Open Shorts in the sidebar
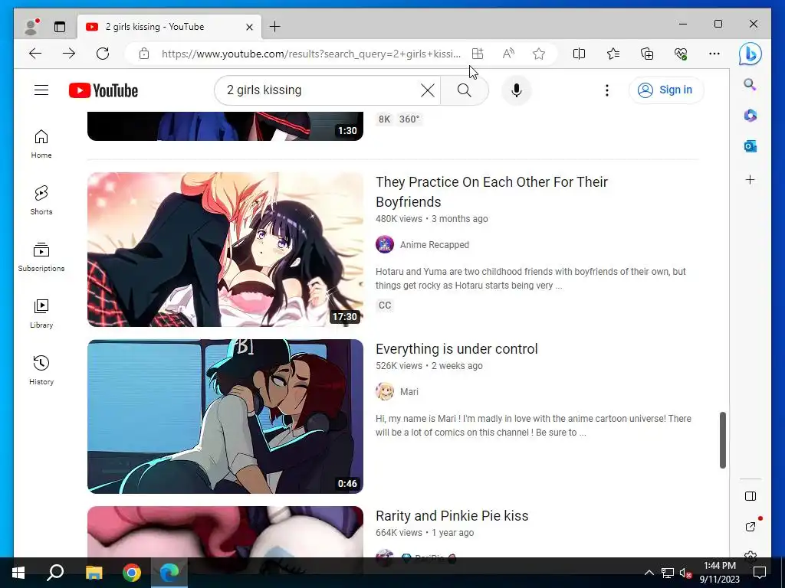The width and height of the screenshot is (785, 588). [x=41, y=201]
